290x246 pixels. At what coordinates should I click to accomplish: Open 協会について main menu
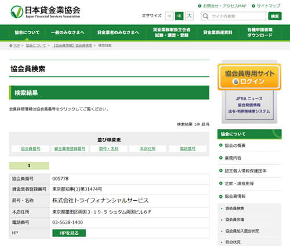27,32
